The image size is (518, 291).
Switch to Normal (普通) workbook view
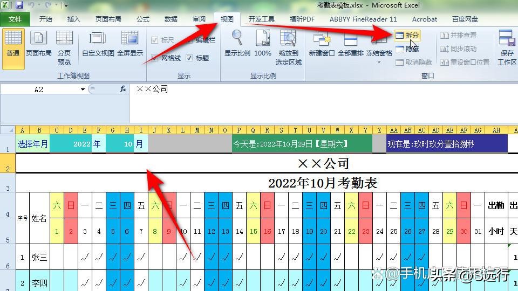13,48
